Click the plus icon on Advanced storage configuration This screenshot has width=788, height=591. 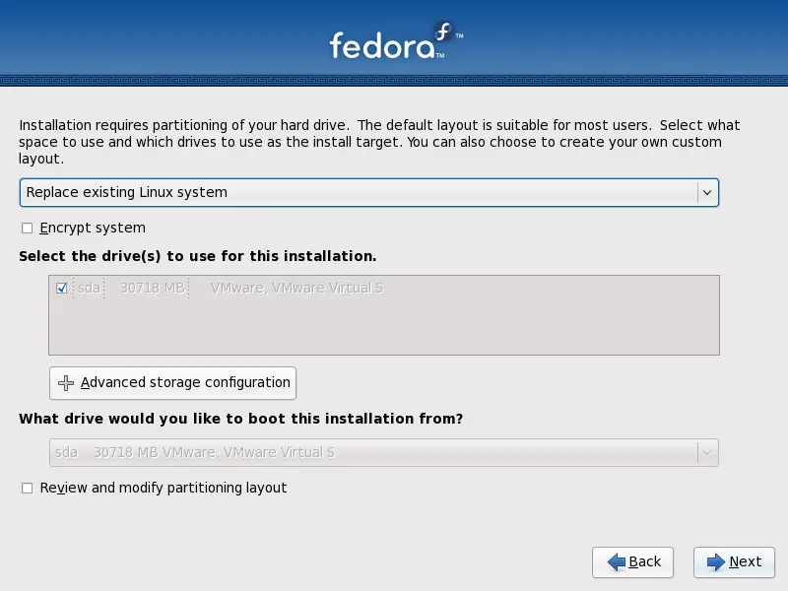(66, 383)
